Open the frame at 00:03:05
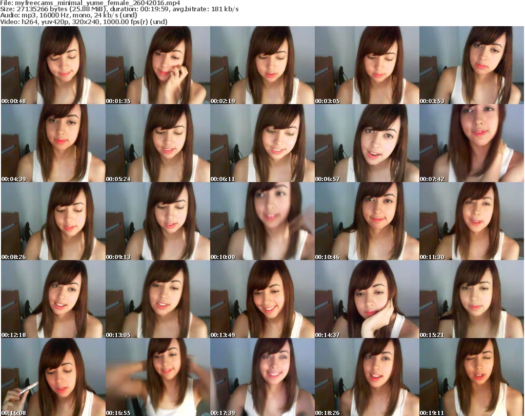 coord(367,65)
